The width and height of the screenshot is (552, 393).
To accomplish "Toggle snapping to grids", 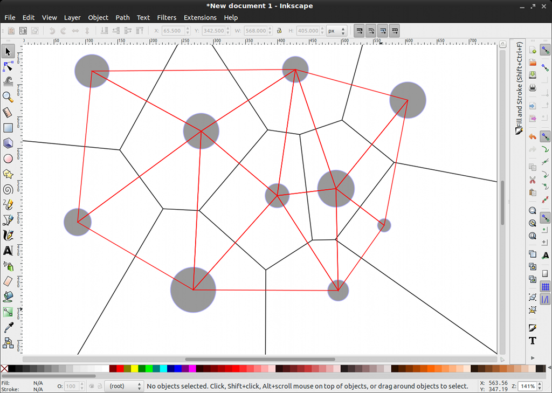I will pos(545,286).
